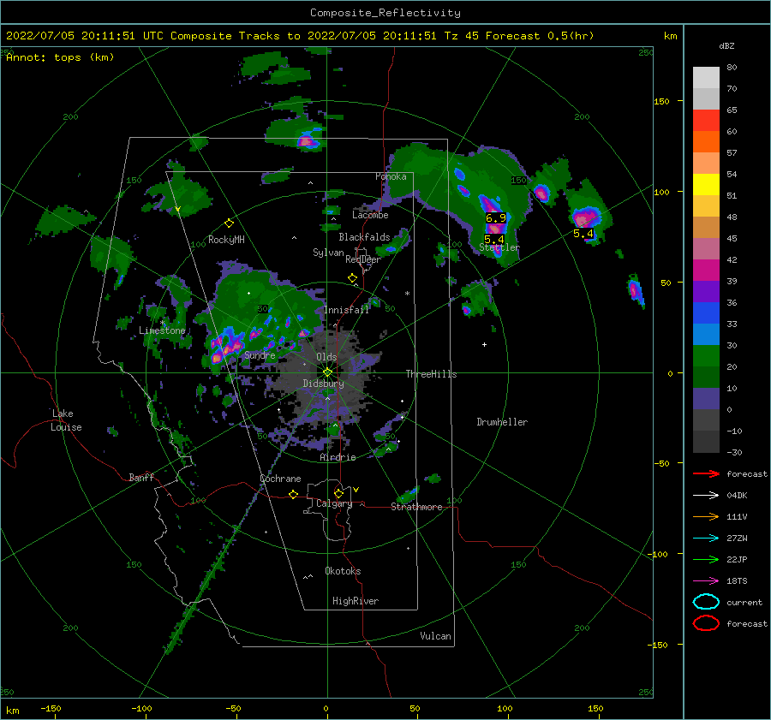Click the Composite_Reflectivity title
This screenshot has width=771, height=720.
tap(385, 13)
